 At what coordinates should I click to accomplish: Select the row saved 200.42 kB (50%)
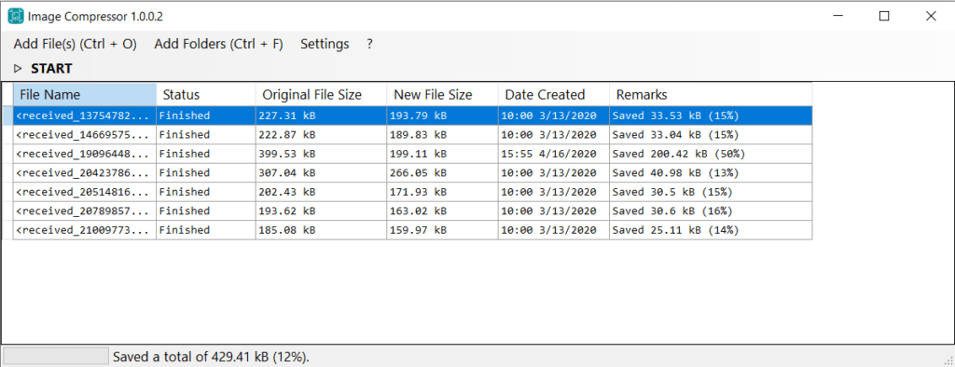[412, 154]
